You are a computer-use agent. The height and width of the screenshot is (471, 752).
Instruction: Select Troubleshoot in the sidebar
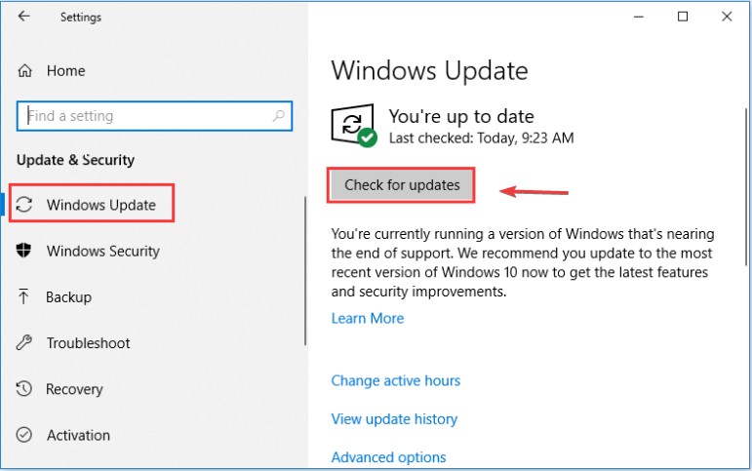tap(88, 343)
